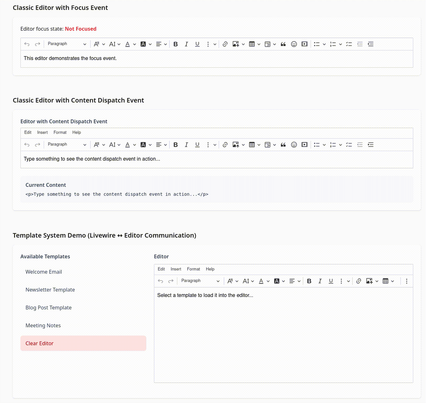Click the Increase indent icon
Viewport: 426px width, 403px height.
click(370, 44)
